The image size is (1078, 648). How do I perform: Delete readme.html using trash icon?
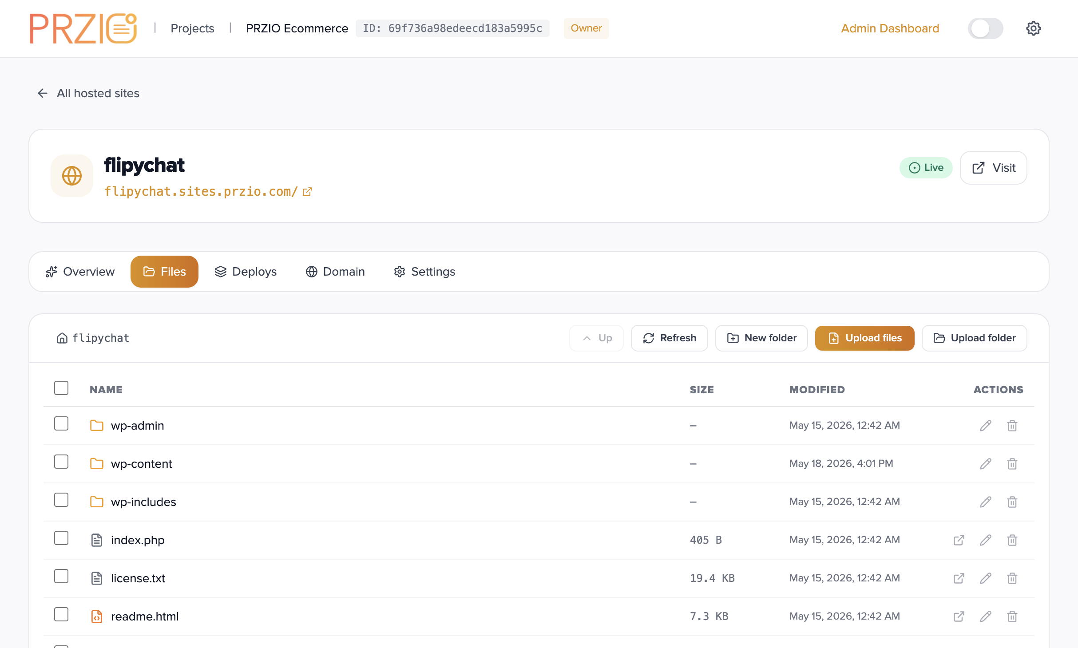click(1012, 616)
